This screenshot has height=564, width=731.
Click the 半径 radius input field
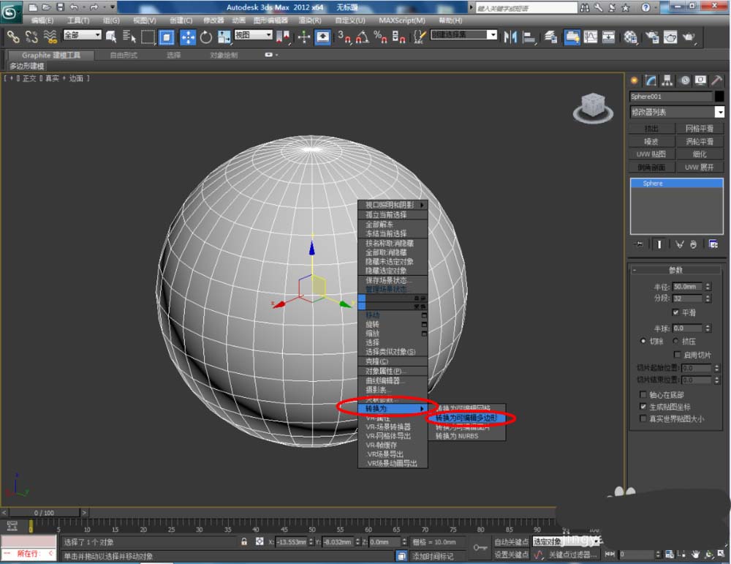point(687,287)
